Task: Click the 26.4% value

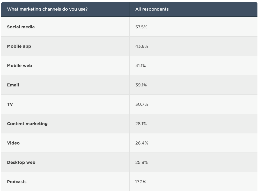Action: tap(142, 143)
